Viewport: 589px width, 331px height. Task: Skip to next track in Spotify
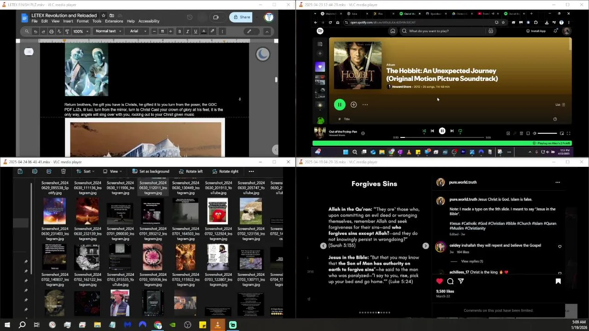coord(452,131)
